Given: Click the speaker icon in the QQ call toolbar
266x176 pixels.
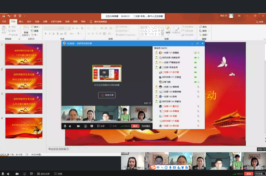Looking at the screenshot, I should click(70, 126).
